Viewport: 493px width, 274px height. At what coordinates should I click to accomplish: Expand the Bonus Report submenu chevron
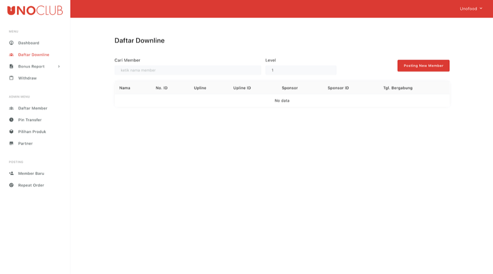pos(59,67)
